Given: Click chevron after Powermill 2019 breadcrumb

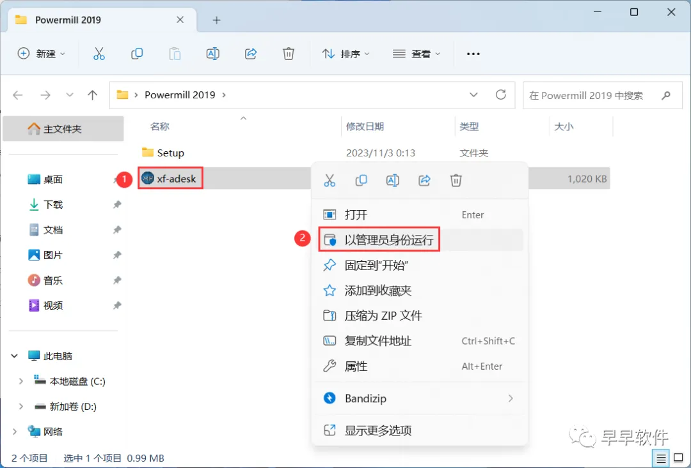Looking at the screenshot, I should [224, 95].
